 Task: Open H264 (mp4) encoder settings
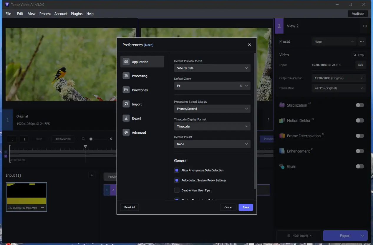point(299,236)
